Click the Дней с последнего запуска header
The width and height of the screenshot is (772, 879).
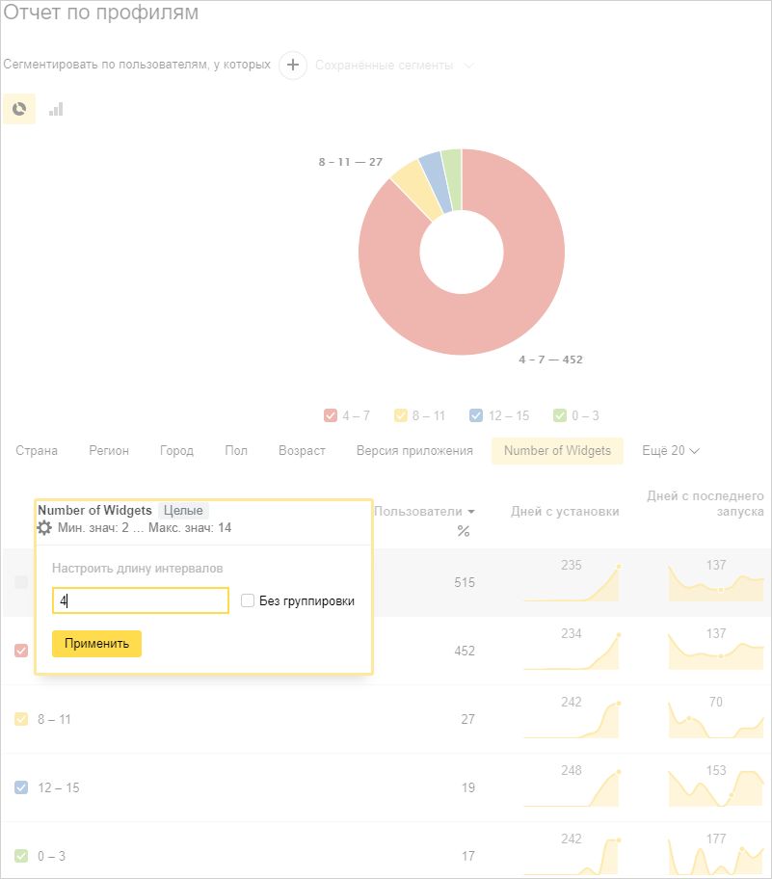[x=705, y=503]
